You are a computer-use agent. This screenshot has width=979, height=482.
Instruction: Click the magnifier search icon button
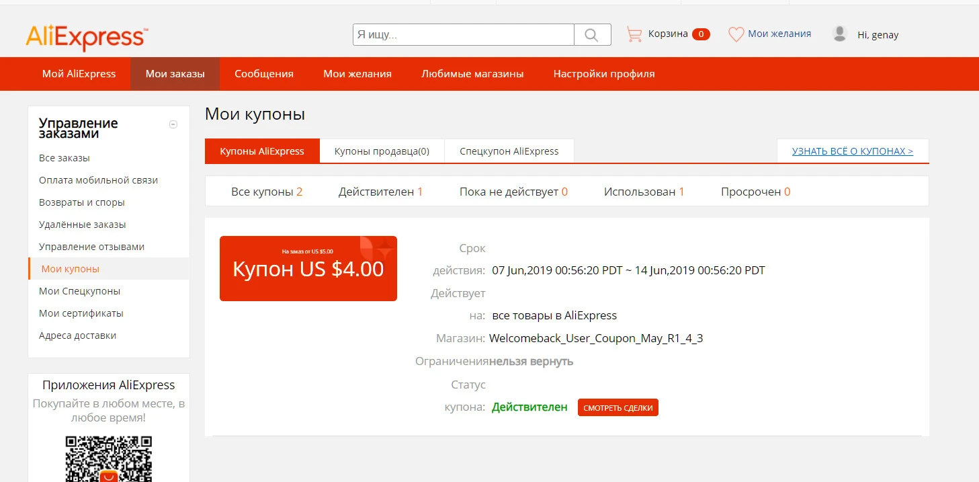pos(592,34)
